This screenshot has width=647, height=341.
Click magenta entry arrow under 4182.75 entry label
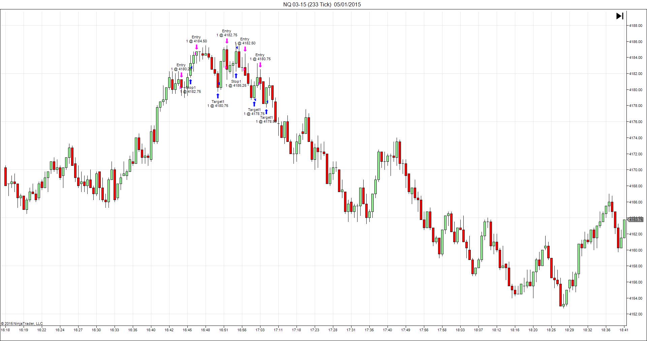coord(227,41)
